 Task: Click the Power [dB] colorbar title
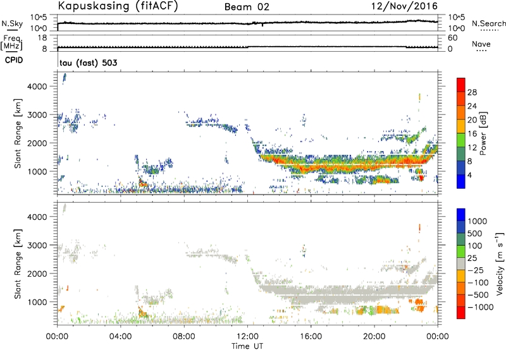click(x=483, y=133)
